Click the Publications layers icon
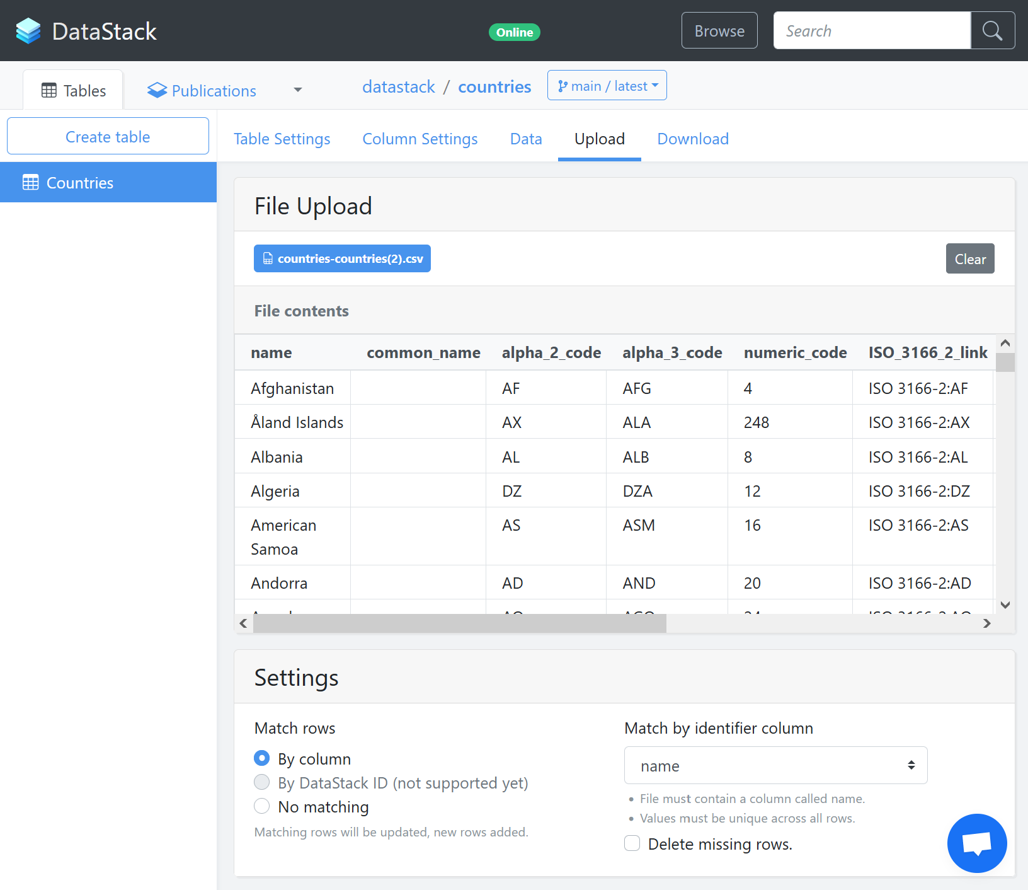 157,90
